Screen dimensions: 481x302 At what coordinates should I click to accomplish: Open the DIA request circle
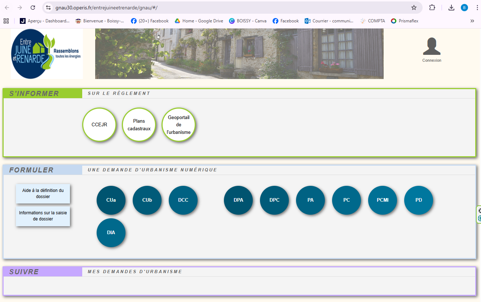pyautogui.click(x=111, y=233)
